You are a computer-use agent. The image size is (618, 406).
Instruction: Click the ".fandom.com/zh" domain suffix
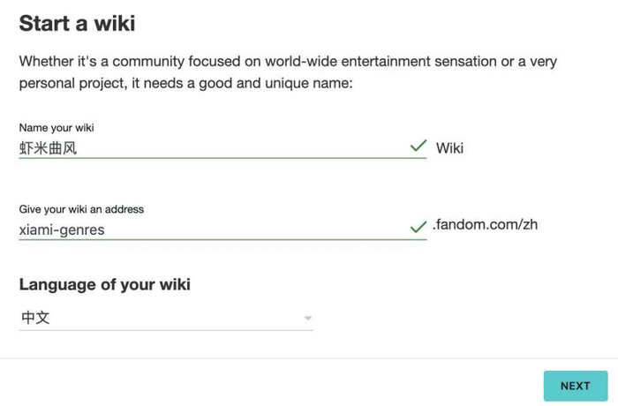[485, 224]
